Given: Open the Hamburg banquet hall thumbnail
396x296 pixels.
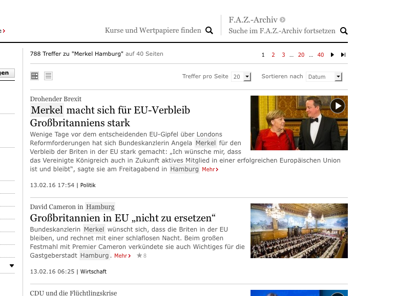Looking at the screenshot, I should (299, 231).
